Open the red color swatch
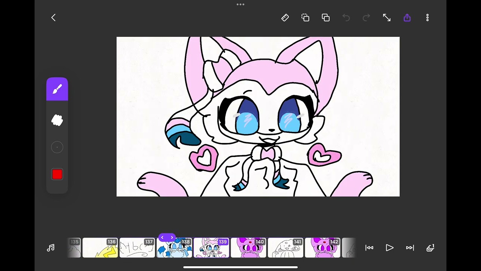 pyautogui.click(x=57, y=174)
